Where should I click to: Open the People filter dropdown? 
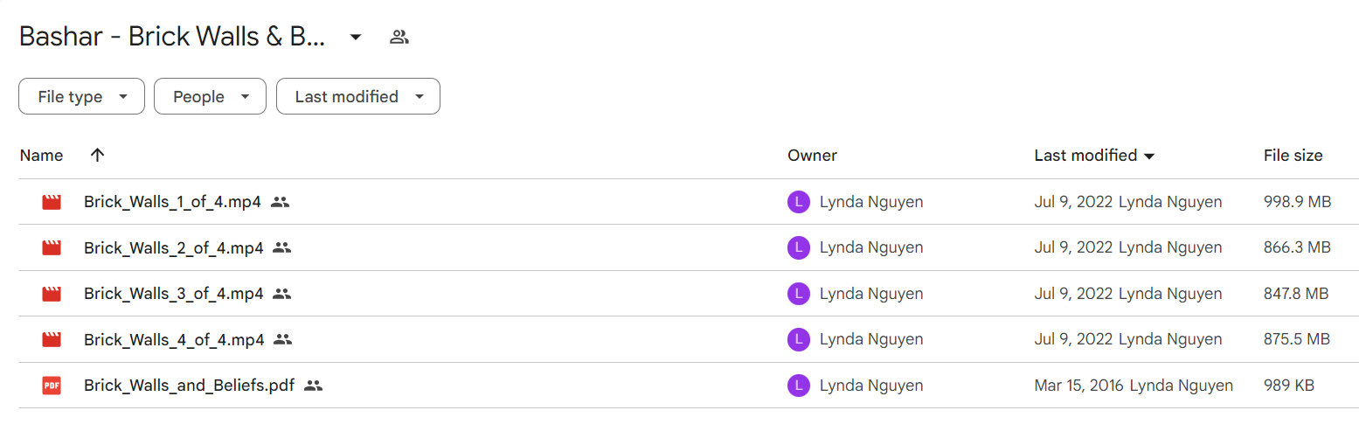[210, 96]
